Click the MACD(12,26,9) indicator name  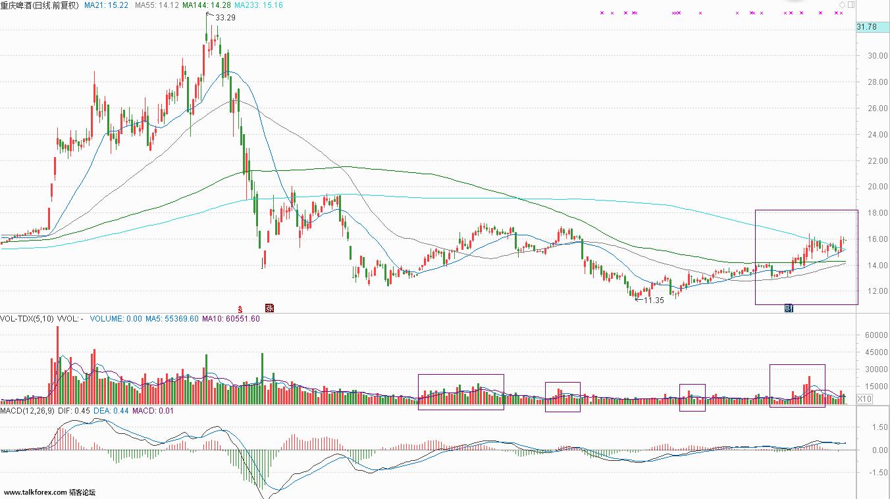[x=26, y=410]
